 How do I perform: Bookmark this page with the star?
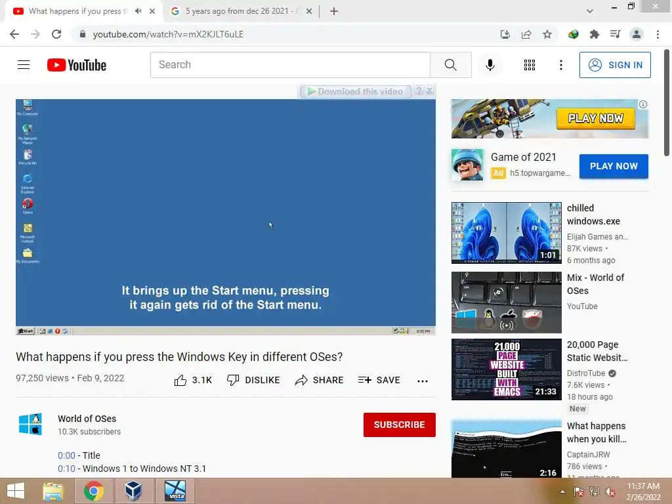click(x=547, y=34)
